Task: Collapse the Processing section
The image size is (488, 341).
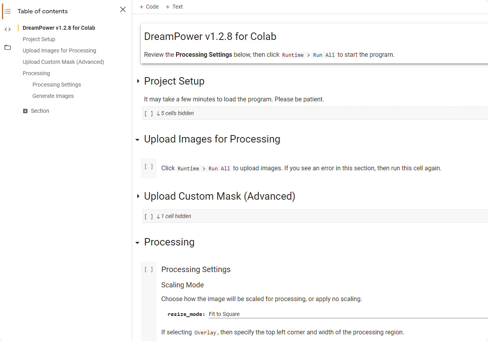Action: click(137, 243)
